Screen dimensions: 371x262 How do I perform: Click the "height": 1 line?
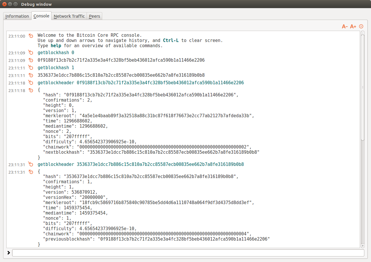click(x=59, y=187)
